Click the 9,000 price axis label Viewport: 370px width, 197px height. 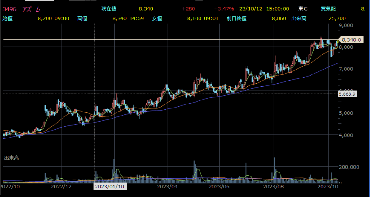(x=346, y=25)
